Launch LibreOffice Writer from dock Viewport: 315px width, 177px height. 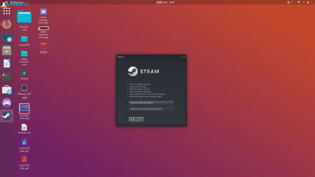point(7,63)
